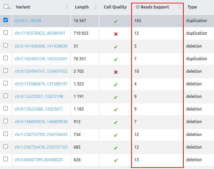Click the sort arrows in Reads Support column
This screenshot has height=169, width=214.
[180, 7]
